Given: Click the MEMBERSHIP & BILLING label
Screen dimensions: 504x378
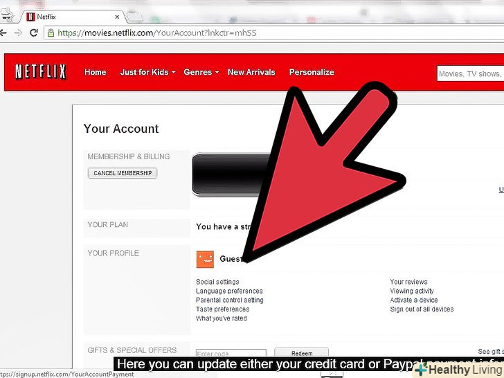Looking at the screenshot, I should [x=129, y=156].
